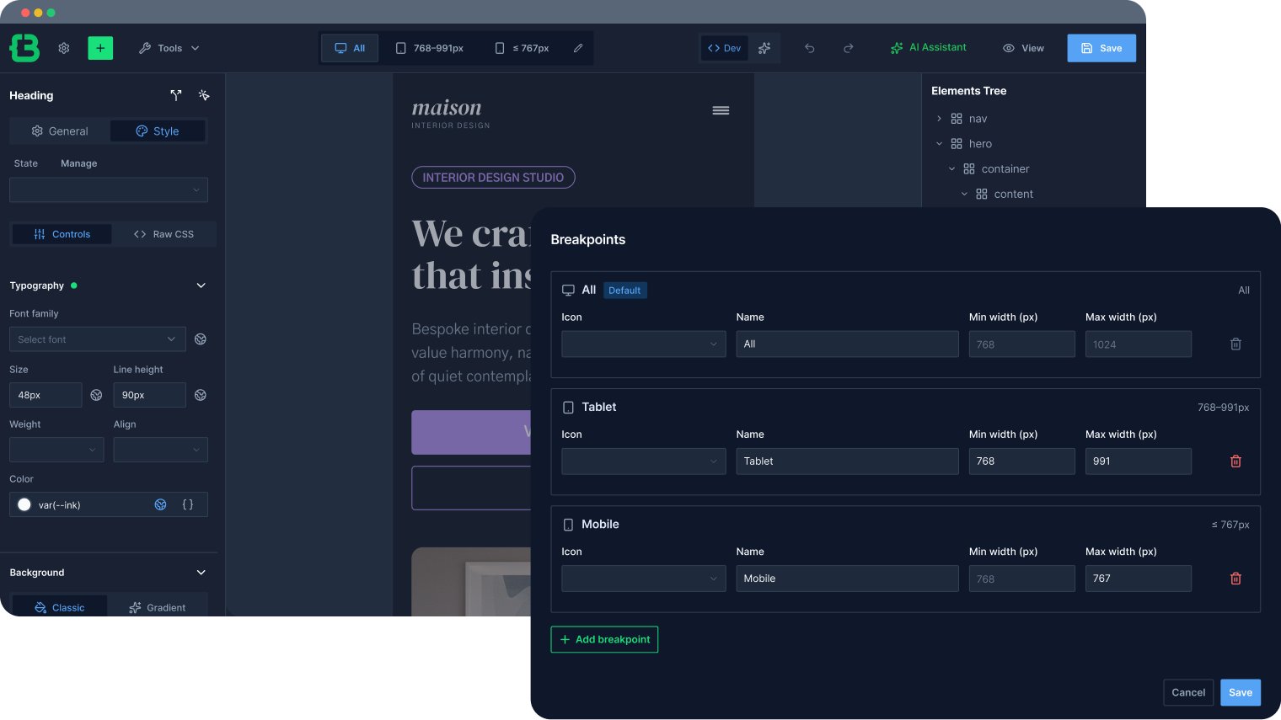Click the Name field containing All

847,344
